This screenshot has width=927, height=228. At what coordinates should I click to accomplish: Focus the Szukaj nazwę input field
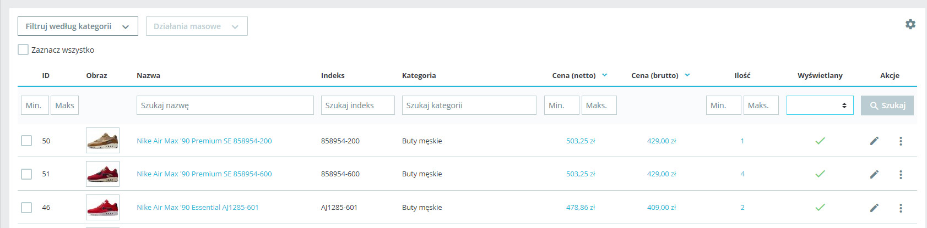click(225, 105)
